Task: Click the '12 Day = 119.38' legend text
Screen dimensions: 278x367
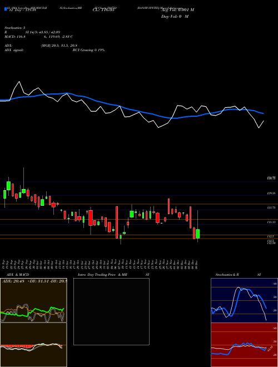Action: pos(22,11)
